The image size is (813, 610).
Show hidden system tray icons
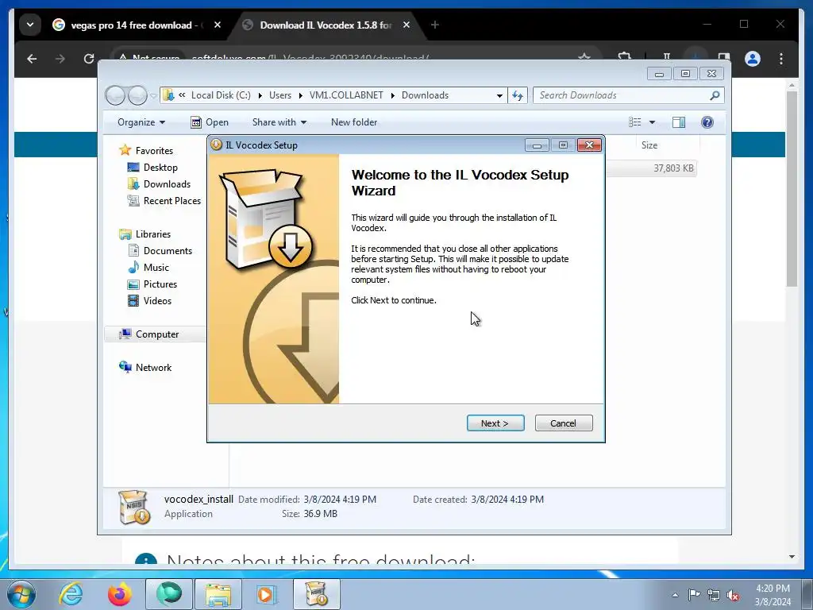point(675,595)
